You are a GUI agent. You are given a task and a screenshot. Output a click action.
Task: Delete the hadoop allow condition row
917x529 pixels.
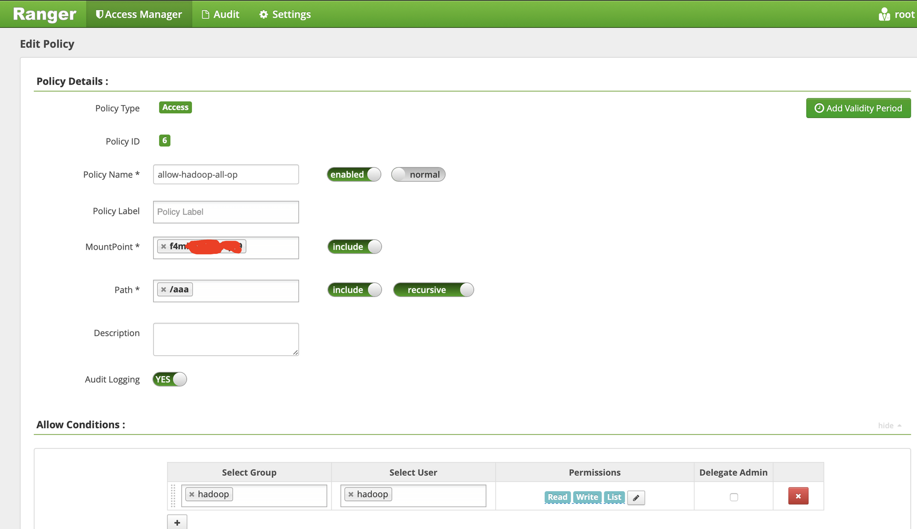click(798, 496)
